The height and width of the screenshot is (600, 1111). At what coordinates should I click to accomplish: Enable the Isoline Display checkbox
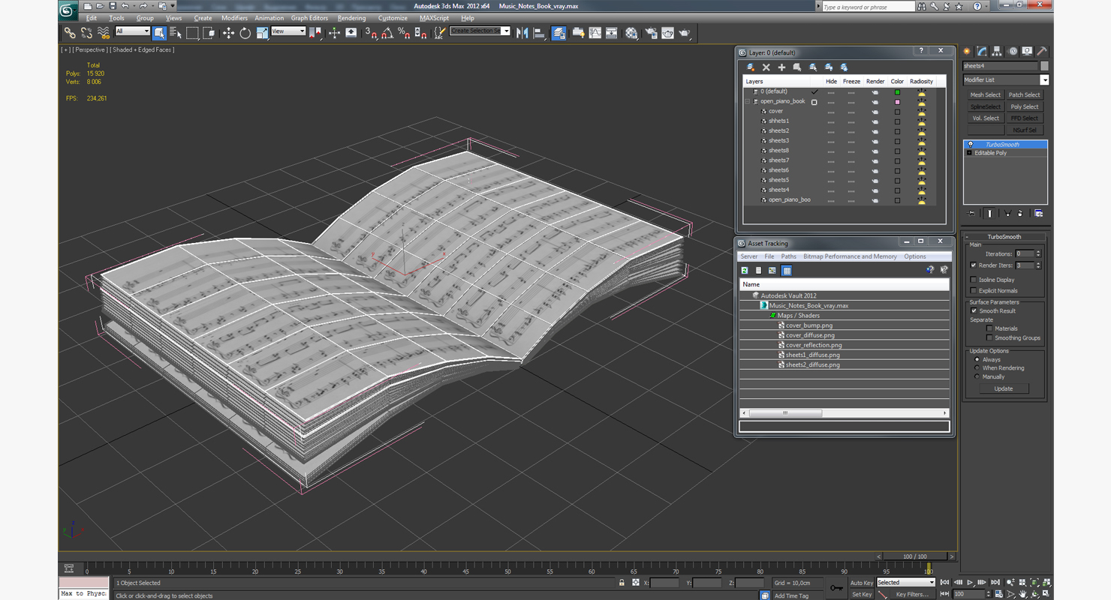[x=974, y=280]
